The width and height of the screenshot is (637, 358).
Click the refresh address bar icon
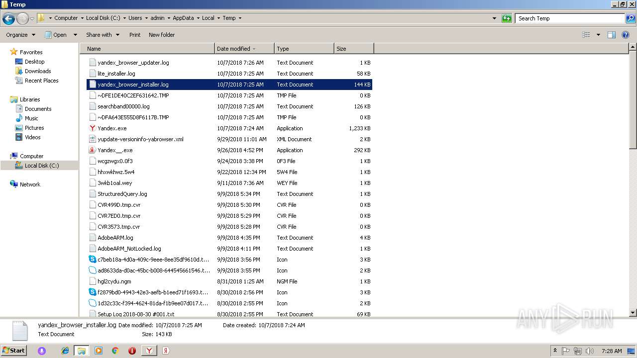(507, 18)
